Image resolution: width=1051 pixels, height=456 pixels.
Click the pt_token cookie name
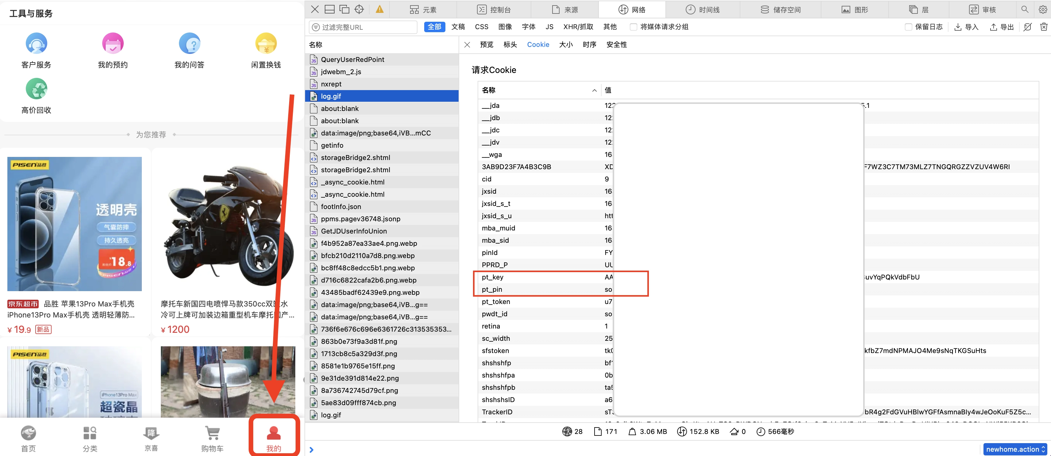[496, 302]
